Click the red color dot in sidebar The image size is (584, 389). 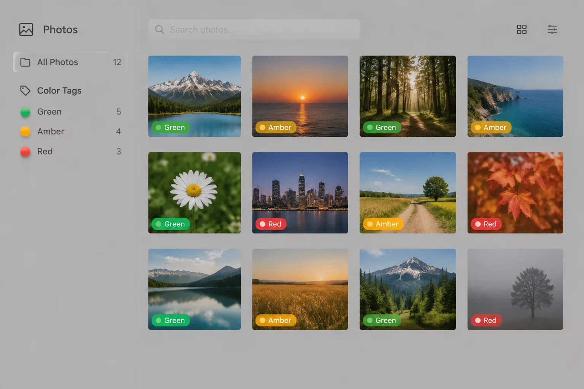pyautogui.click(x=25, y=152)
